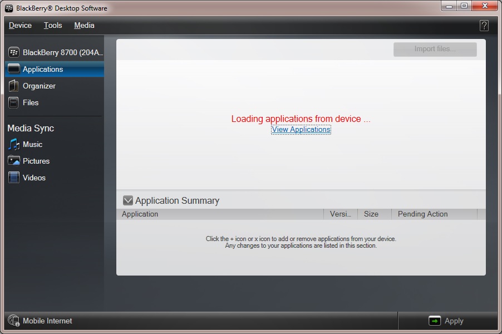
Task: Click the BlackBerry 8700 device icon
Action: (14, 52)
